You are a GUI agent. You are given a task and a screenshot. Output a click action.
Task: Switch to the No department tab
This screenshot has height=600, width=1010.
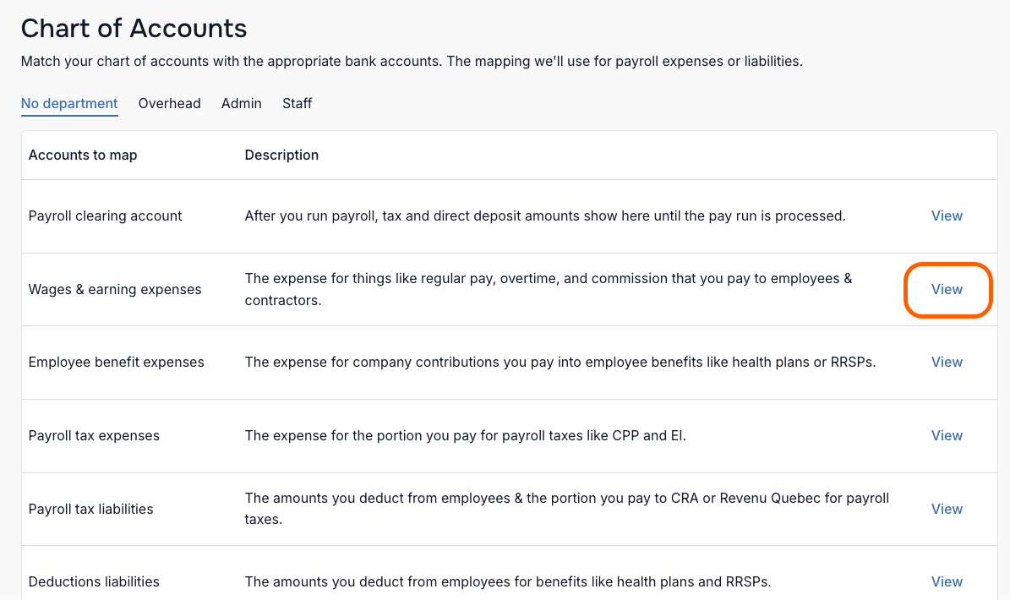pos(69,104)
